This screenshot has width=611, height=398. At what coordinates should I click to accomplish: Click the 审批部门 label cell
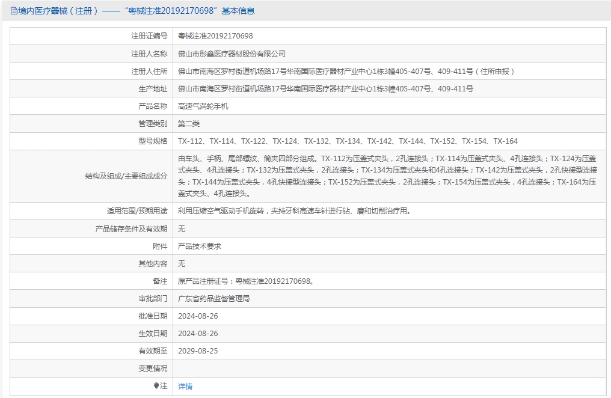(x=91, y=299)
